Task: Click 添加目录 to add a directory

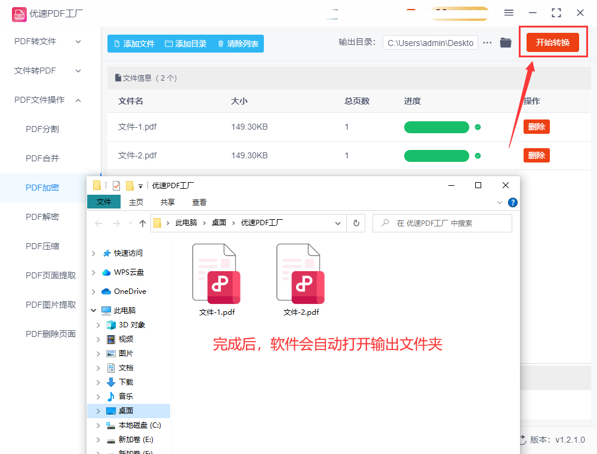Action: point(186,44)
